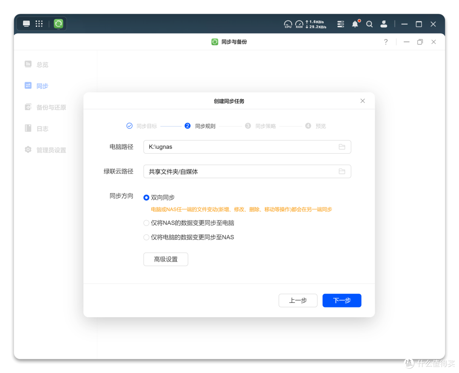Click the 同步与备份 title app icon
This screenshot has height=373, width=459.
[x=215, y=42]
